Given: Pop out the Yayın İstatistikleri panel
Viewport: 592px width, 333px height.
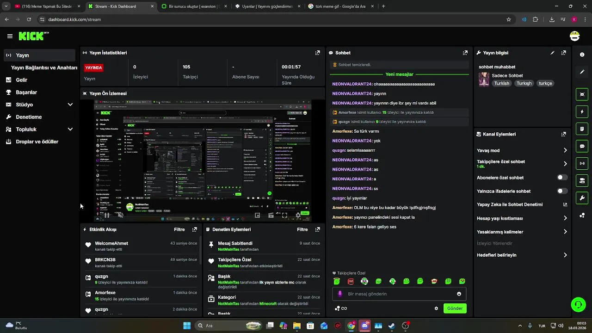Looking at the screenshot, I should pyautogui.click(x=317, y=53).
